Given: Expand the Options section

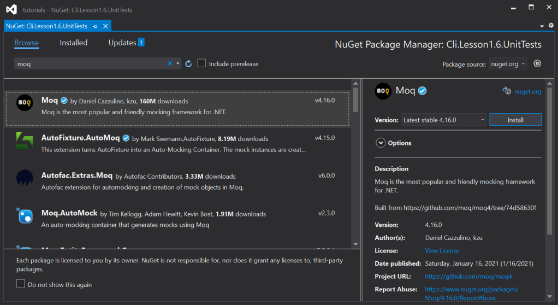Looking at the screenshot, I should [381, 143].
